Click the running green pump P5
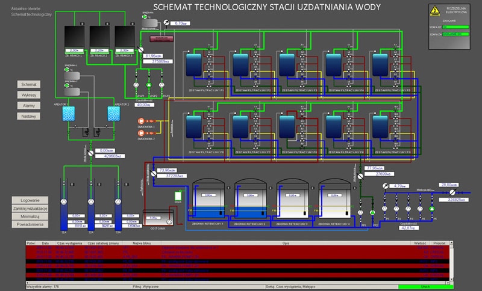The height and width of the screenshot is (291, 482). tap(431, 209)
